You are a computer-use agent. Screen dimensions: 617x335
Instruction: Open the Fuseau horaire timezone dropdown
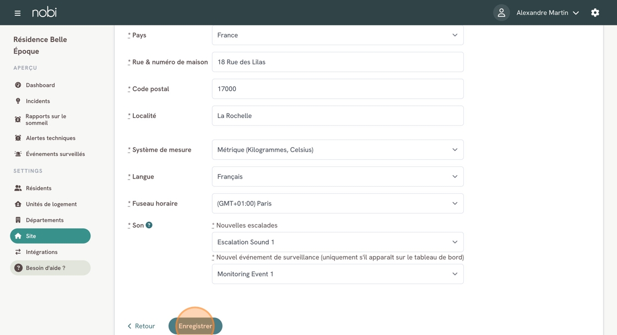tap(337, 203)
